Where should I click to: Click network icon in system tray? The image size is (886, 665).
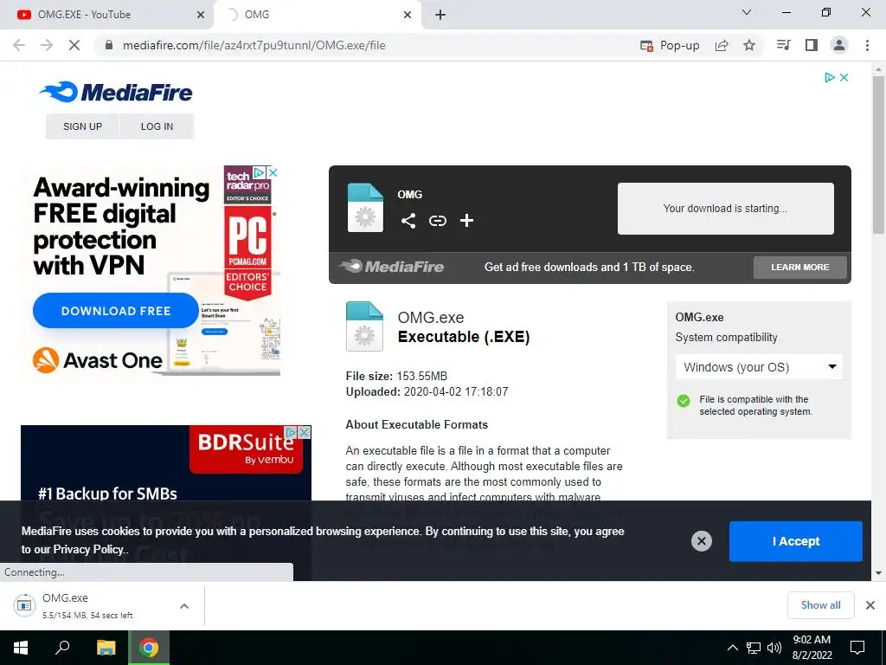pos(754,648)
